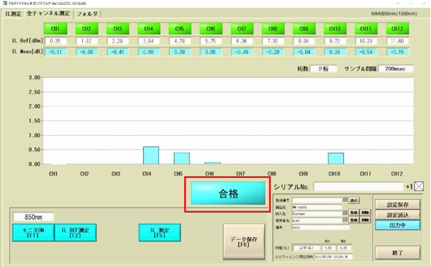Screen dimensions: 431x267
Task: Open the 検査者名 dropdown list
Action: 345,220
